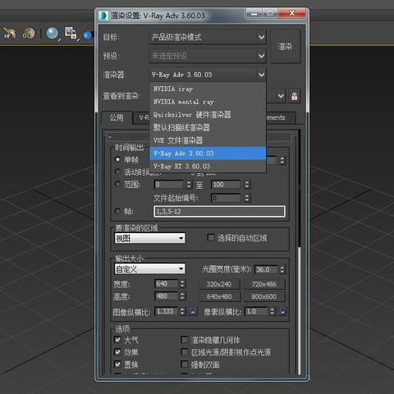Viewport: 394px width, 394px height.
Task: Open the 要渲染的区域 视图 dropdown
Action: (149, 238)
